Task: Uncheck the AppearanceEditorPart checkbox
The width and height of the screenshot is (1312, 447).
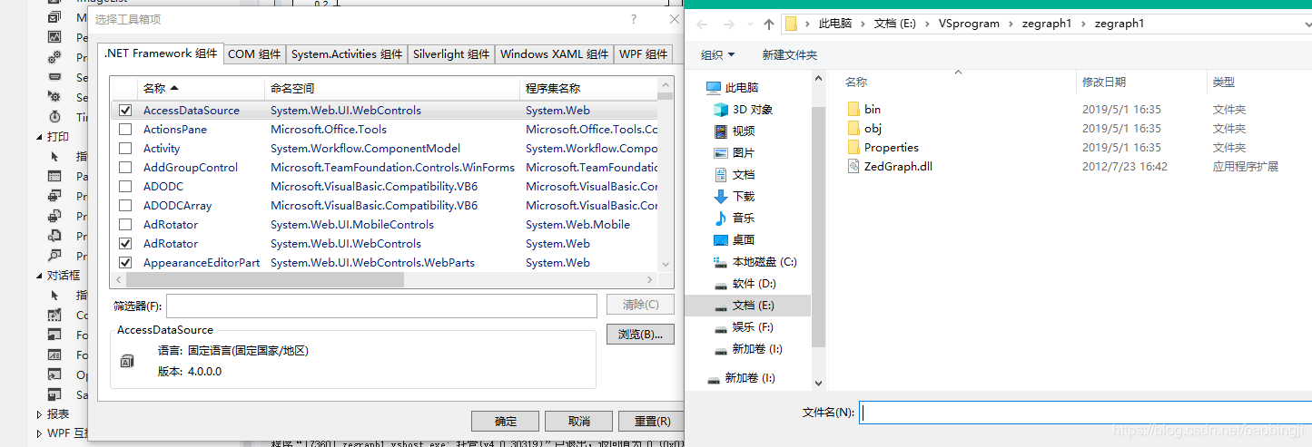Action: [125, 263]
